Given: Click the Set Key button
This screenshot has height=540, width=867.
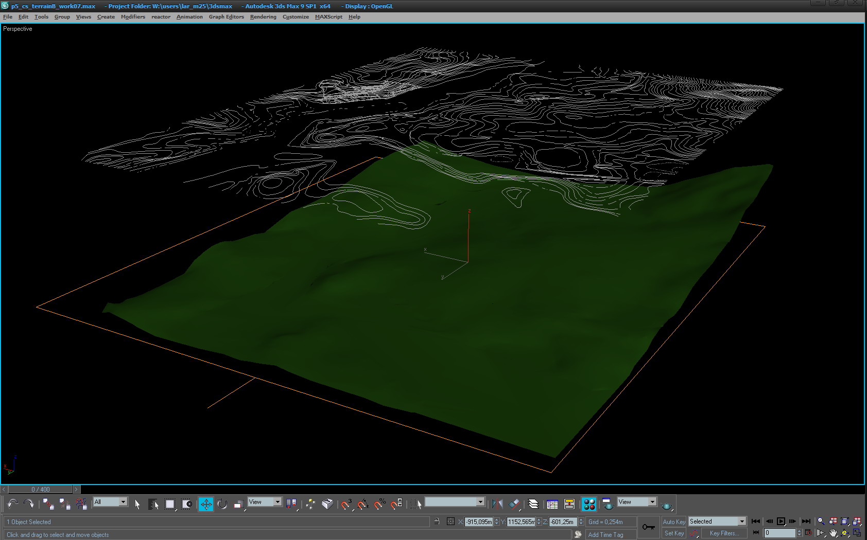Looking at the screenshot, I should (674, 533).
